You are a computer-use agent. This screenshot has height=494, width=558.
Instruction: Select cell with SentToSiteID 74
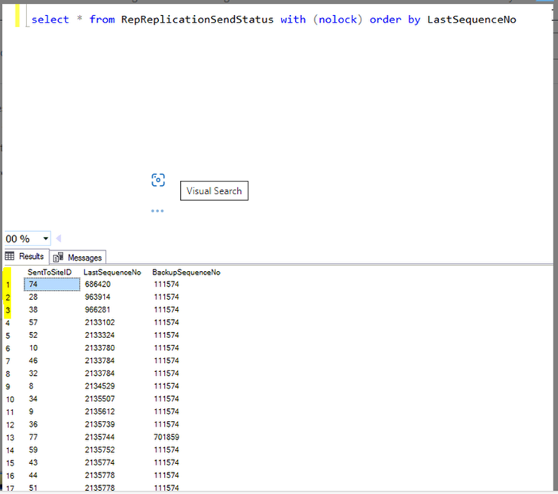point(52,285)
